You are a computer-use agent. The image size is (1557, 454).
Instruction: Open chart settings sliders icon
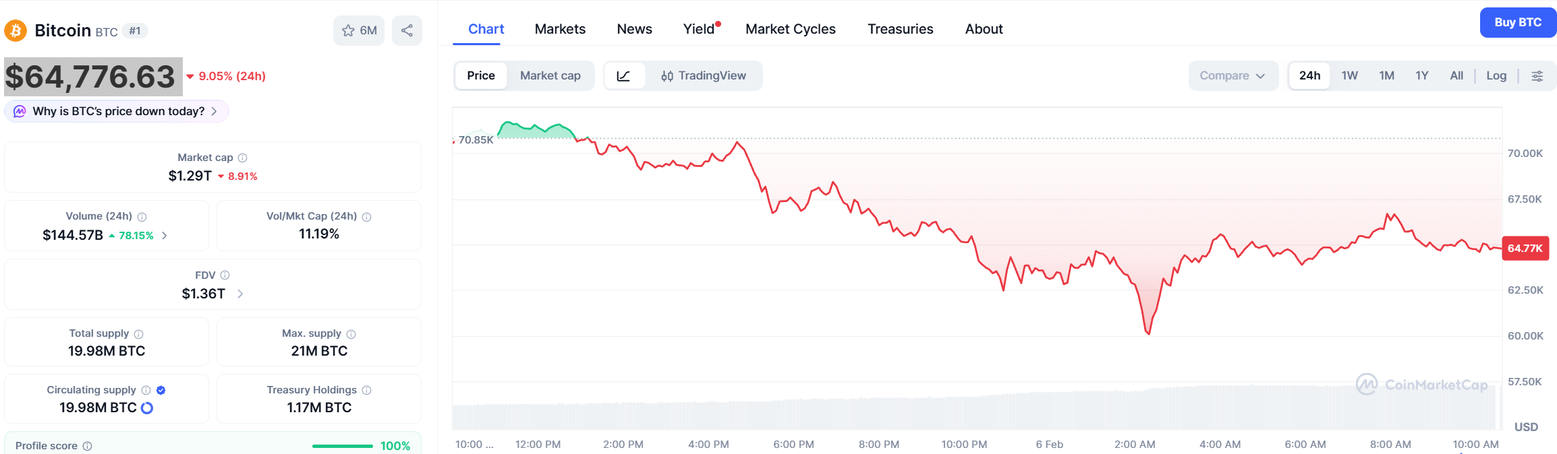pos(1537,76)
